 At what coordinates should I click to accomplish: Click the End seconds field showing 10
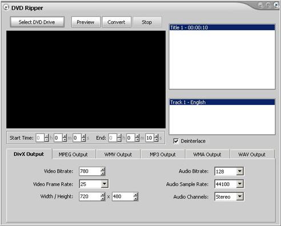(150, 138)
